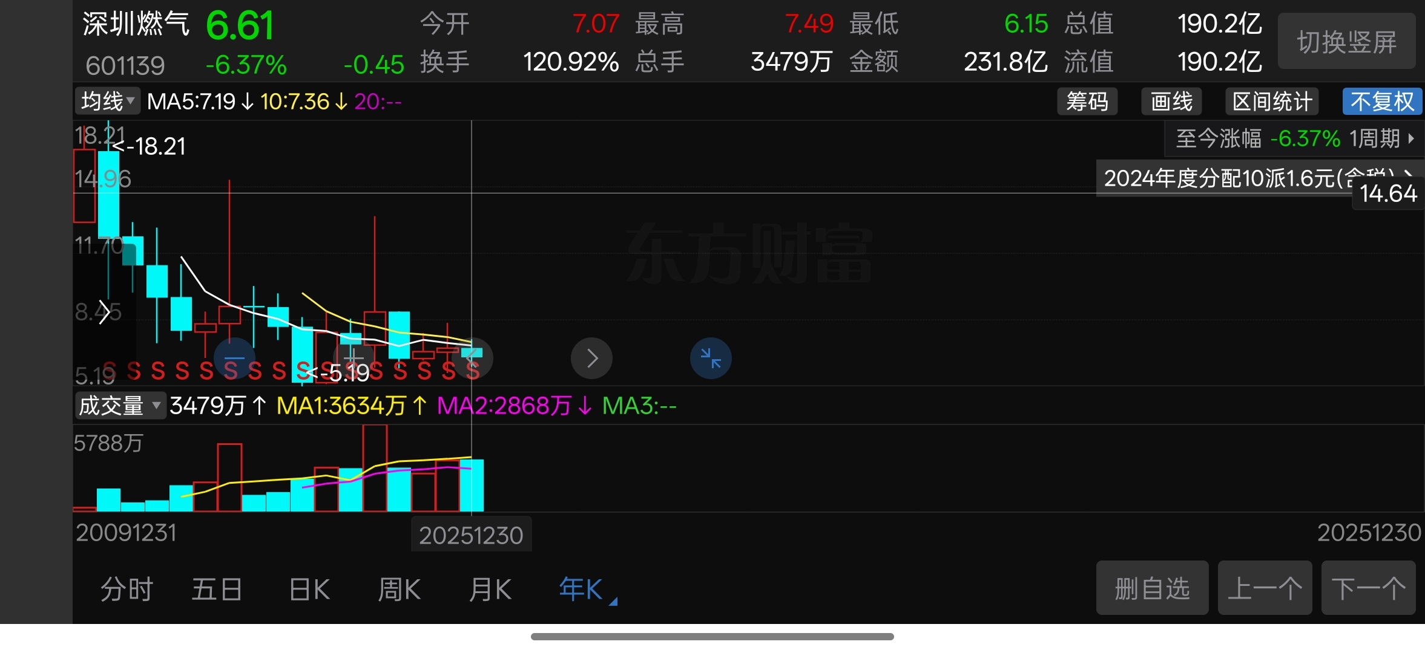The height and width of the screenshot is (653, 1425).
Task: Tap the 2009 cyan candlestick bar
Action: (x=108, y=193)
